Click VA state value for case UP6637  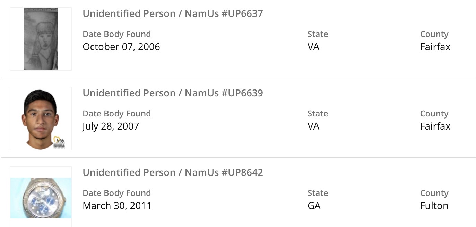click(x=313, y=47)
